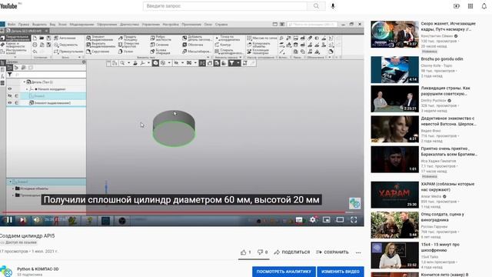Activate the Элемент выдавливания extrude tool
Screen dimensions: 492x277
(100, 38)
